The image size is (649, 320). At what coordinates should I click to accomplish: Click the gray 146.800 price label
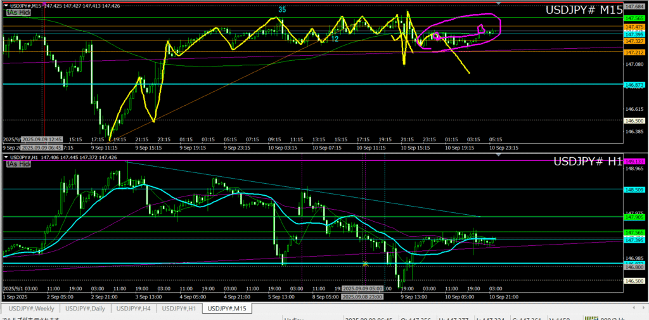tap(634, 267)
